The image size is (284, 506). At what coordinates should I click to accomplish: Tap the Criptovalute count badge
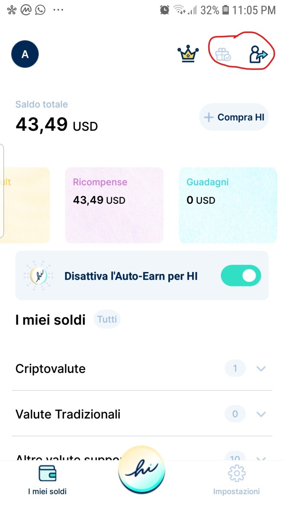pyautogui.click(x=235, y=369)
